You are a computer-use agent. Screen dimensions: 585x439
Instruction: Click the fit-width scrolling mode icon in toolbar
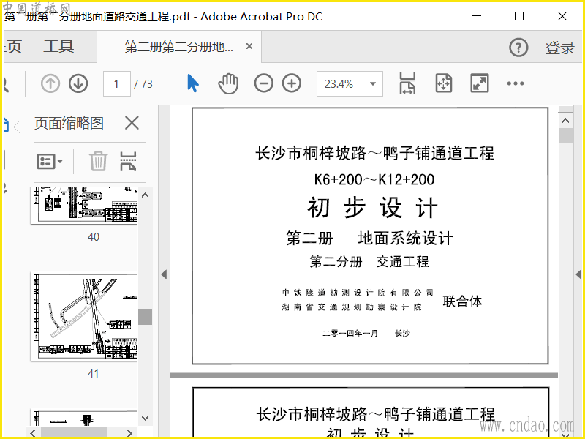coord(407,83)
